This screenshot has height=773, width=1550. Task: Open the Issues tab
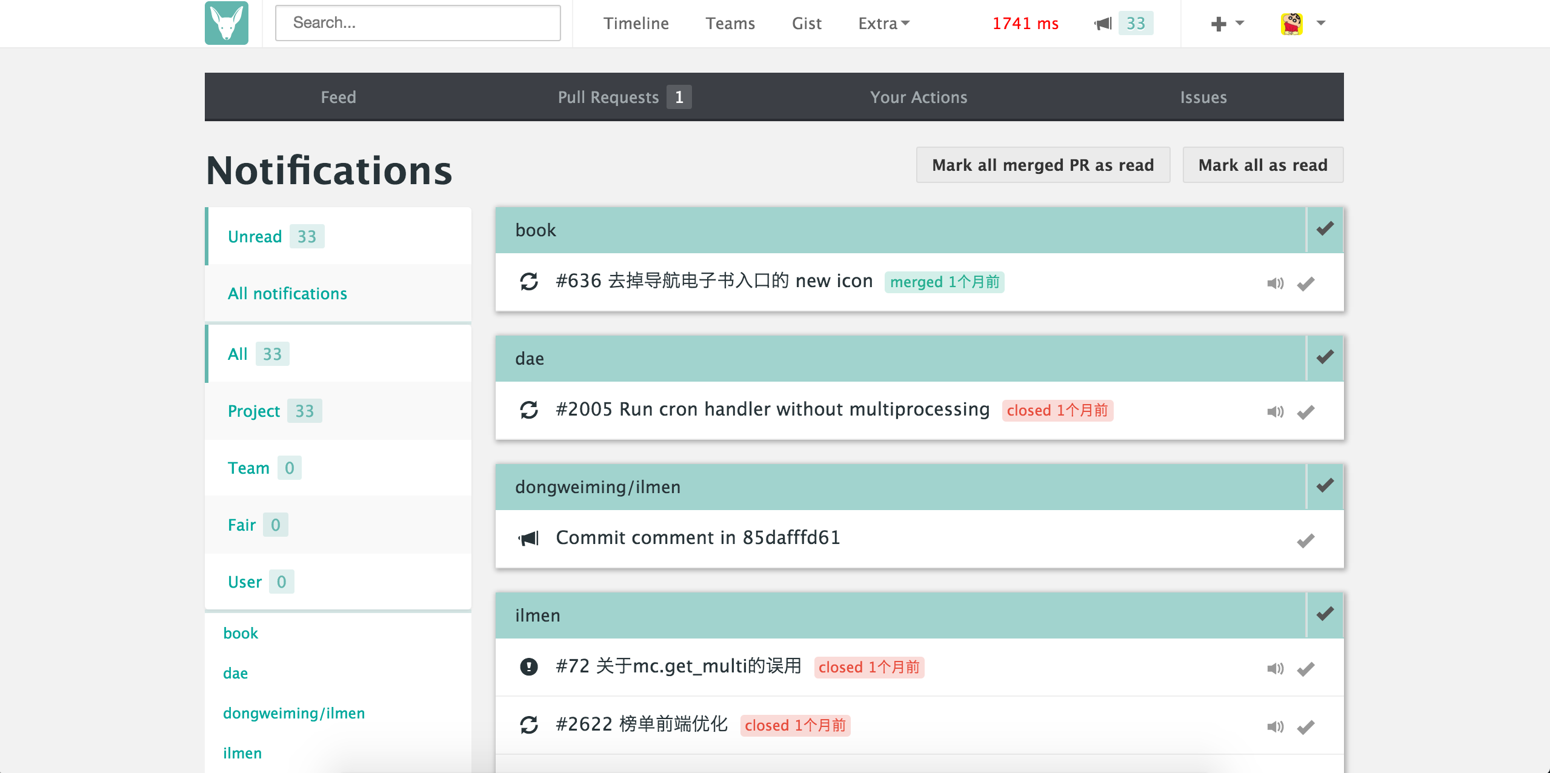tap(1203, 97)
